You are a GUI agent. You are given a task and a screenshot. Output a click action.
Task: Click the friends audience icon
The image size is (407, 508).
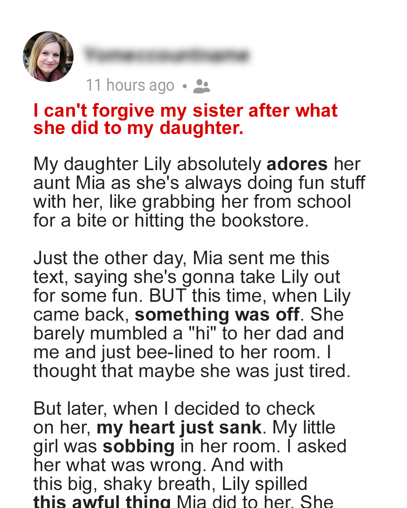(201, 86)
